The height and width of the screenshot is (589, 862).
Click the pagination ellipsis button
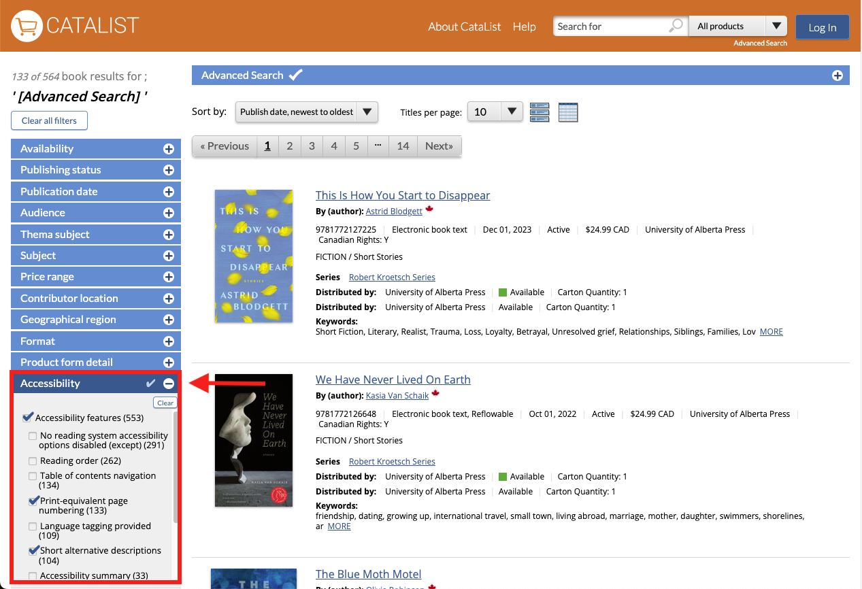(x=378, y=146)
